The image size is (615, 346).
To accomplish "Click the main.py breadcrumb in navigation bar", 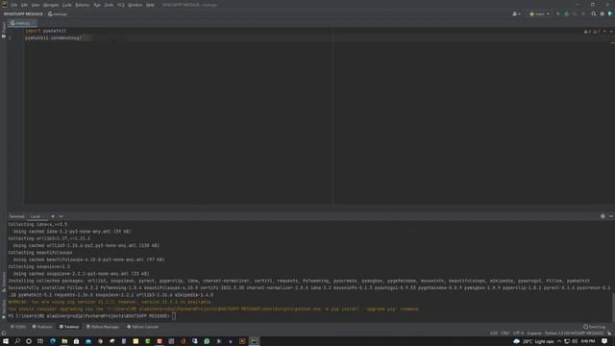I will pyautogui.click(x=58, y=14).
